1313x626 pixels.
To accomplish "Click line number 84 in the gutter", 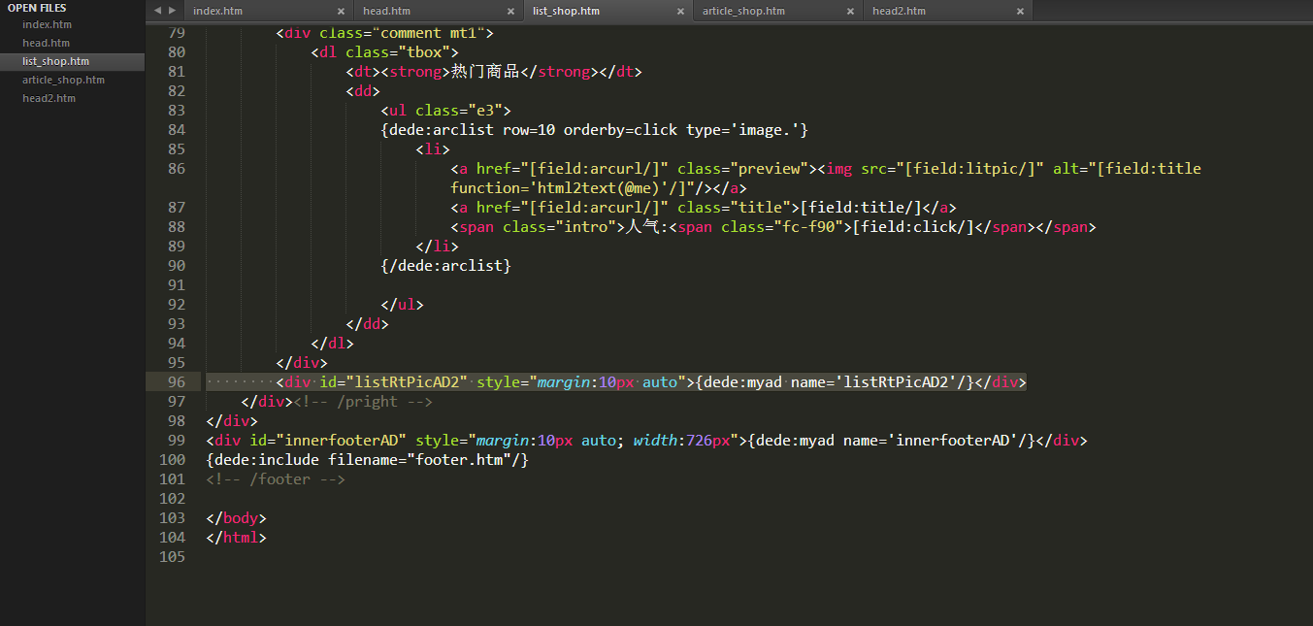I will pos(176,130).
